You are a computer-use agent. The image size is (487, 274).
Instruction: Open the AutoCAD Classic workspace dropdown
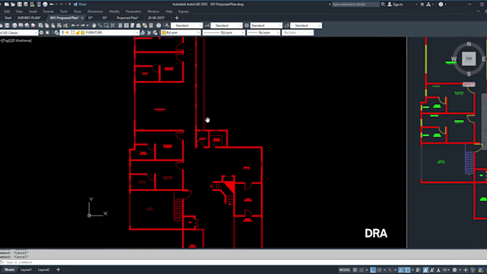pos(19,33)
